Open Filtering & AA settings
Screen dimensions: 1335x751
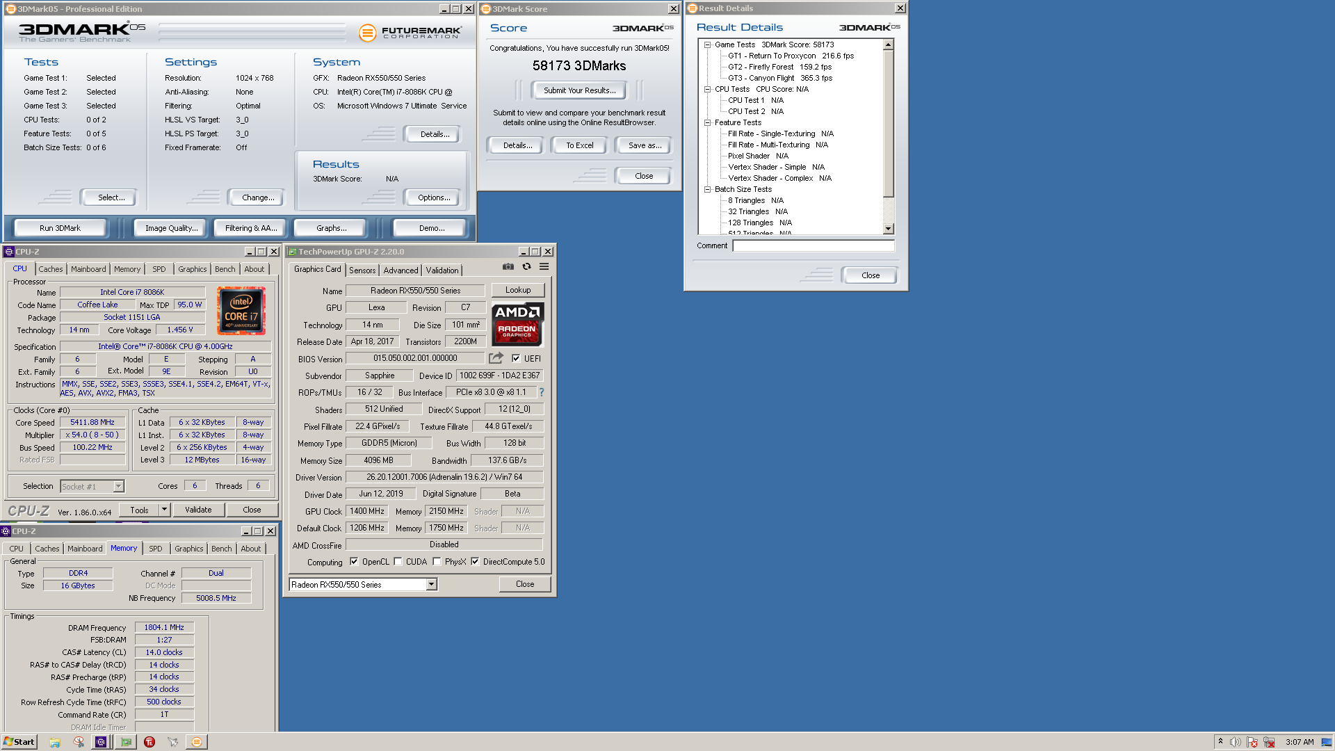coord(251,228)
